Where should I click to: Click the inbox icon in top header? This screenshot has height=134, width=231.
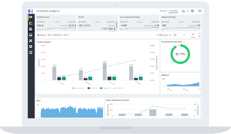pos(183,11)
